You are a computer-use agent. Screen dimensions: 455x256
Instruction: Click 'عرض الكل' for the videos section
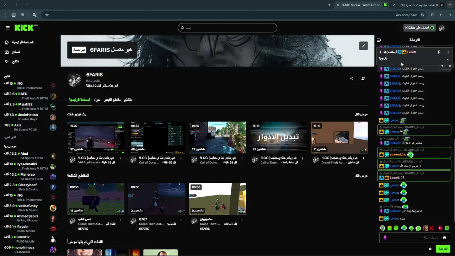(361, 114)
